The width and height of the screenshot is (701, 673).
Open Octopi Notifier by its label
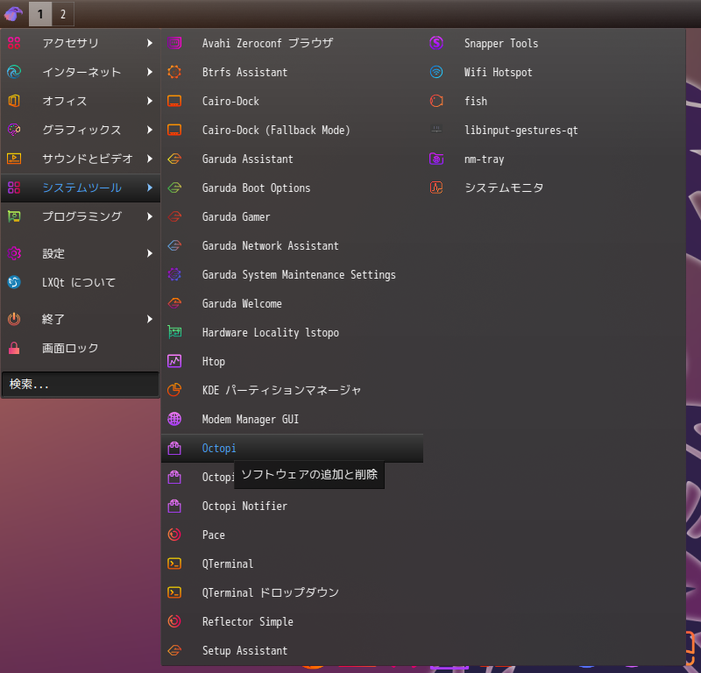(x=244, y=506)
